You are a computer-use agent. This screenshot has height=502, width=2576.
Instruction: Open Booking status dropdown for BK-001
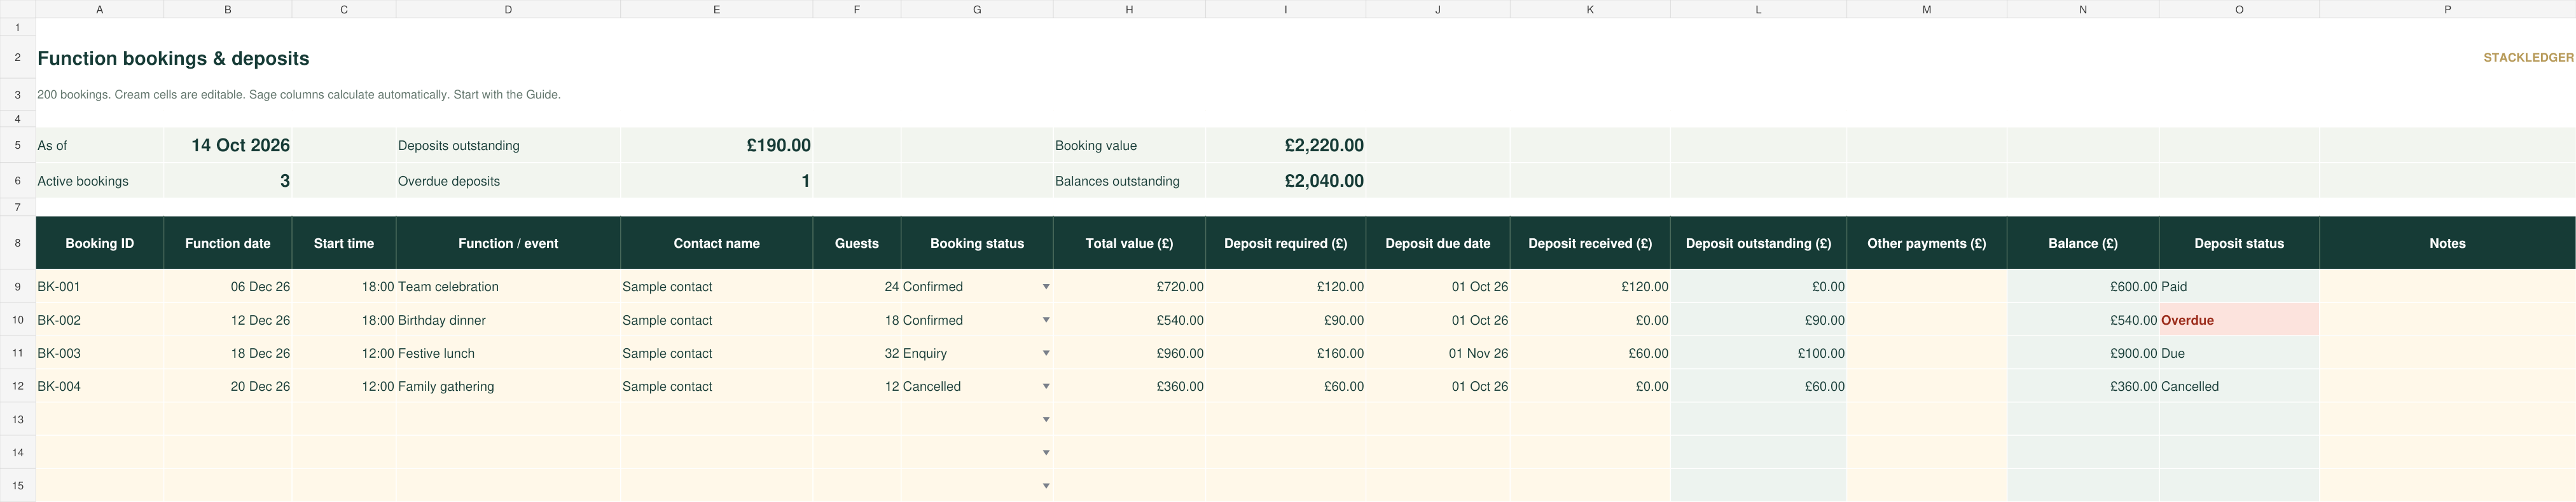pyautogui.click(x=1046, y=287)
